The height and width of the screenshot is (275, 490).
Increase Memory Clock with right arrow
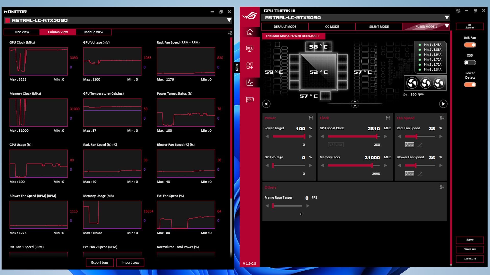click(385, 166)
